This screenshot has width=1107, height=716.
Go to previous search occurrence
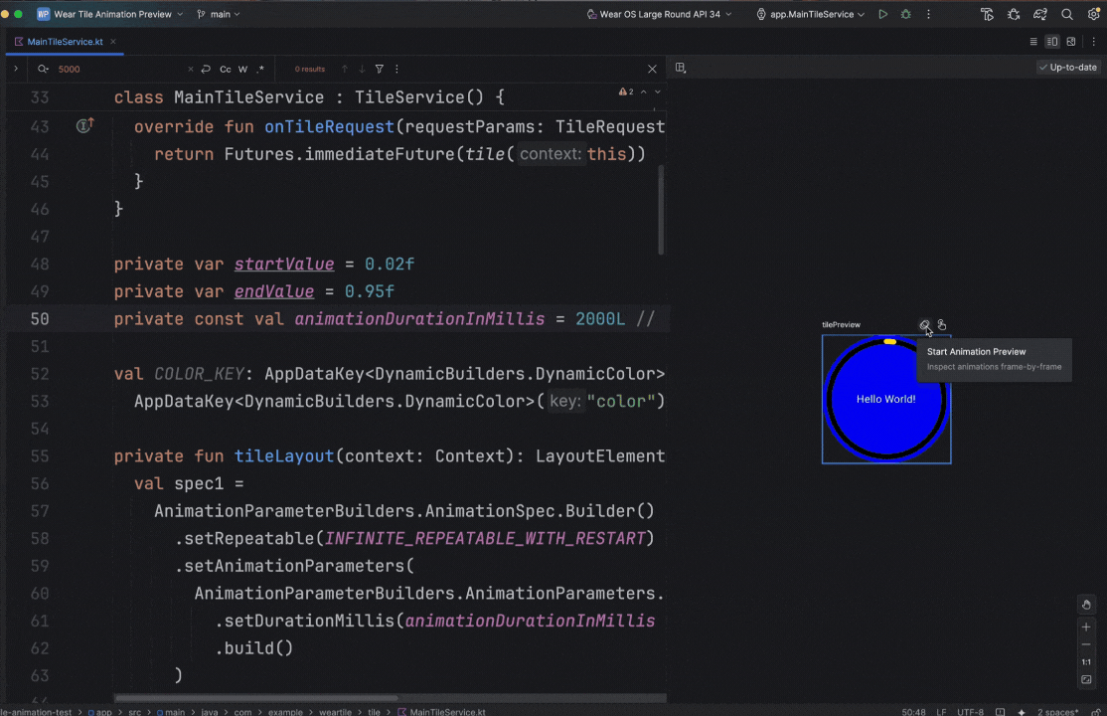[x=345, y=70]
